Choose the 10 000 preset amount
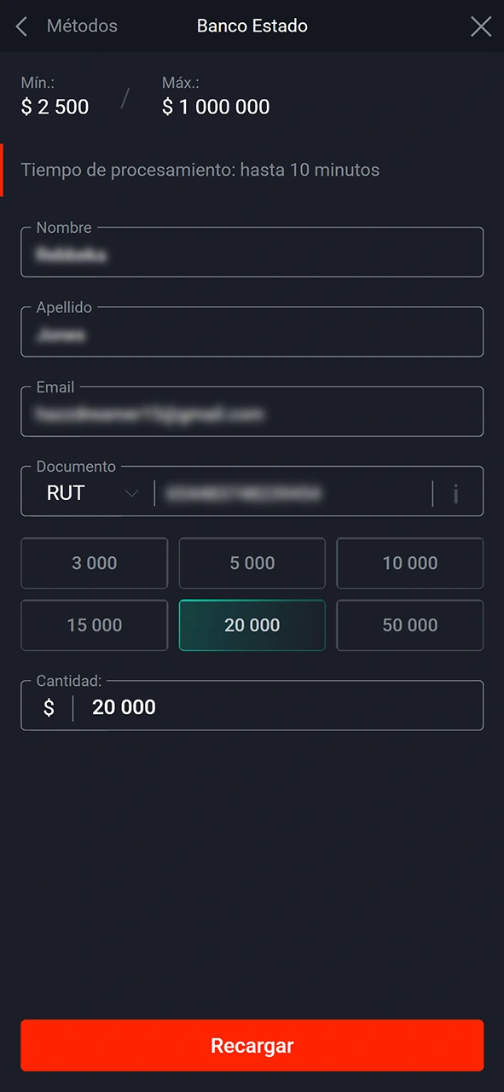504x1092 pixels. tap(410, 563)
